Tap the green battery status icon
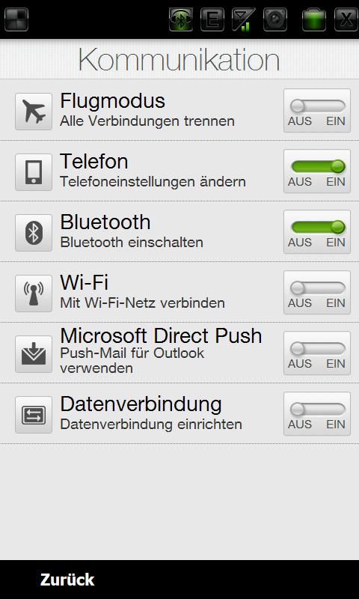Image resolution: width=359 pixels, height=599 pixels. (x=314, y=19)
